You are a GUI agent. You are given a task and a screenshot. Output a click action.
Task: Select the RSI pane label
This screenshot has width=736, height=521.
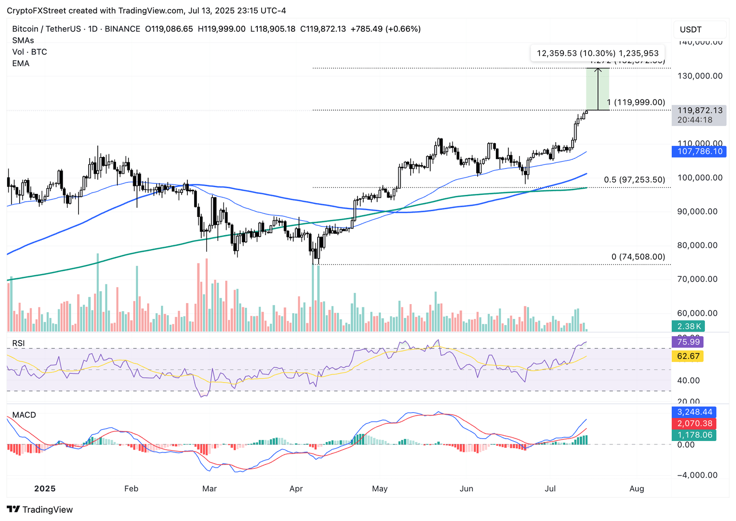pyautogui.click(x=19, y=343)
